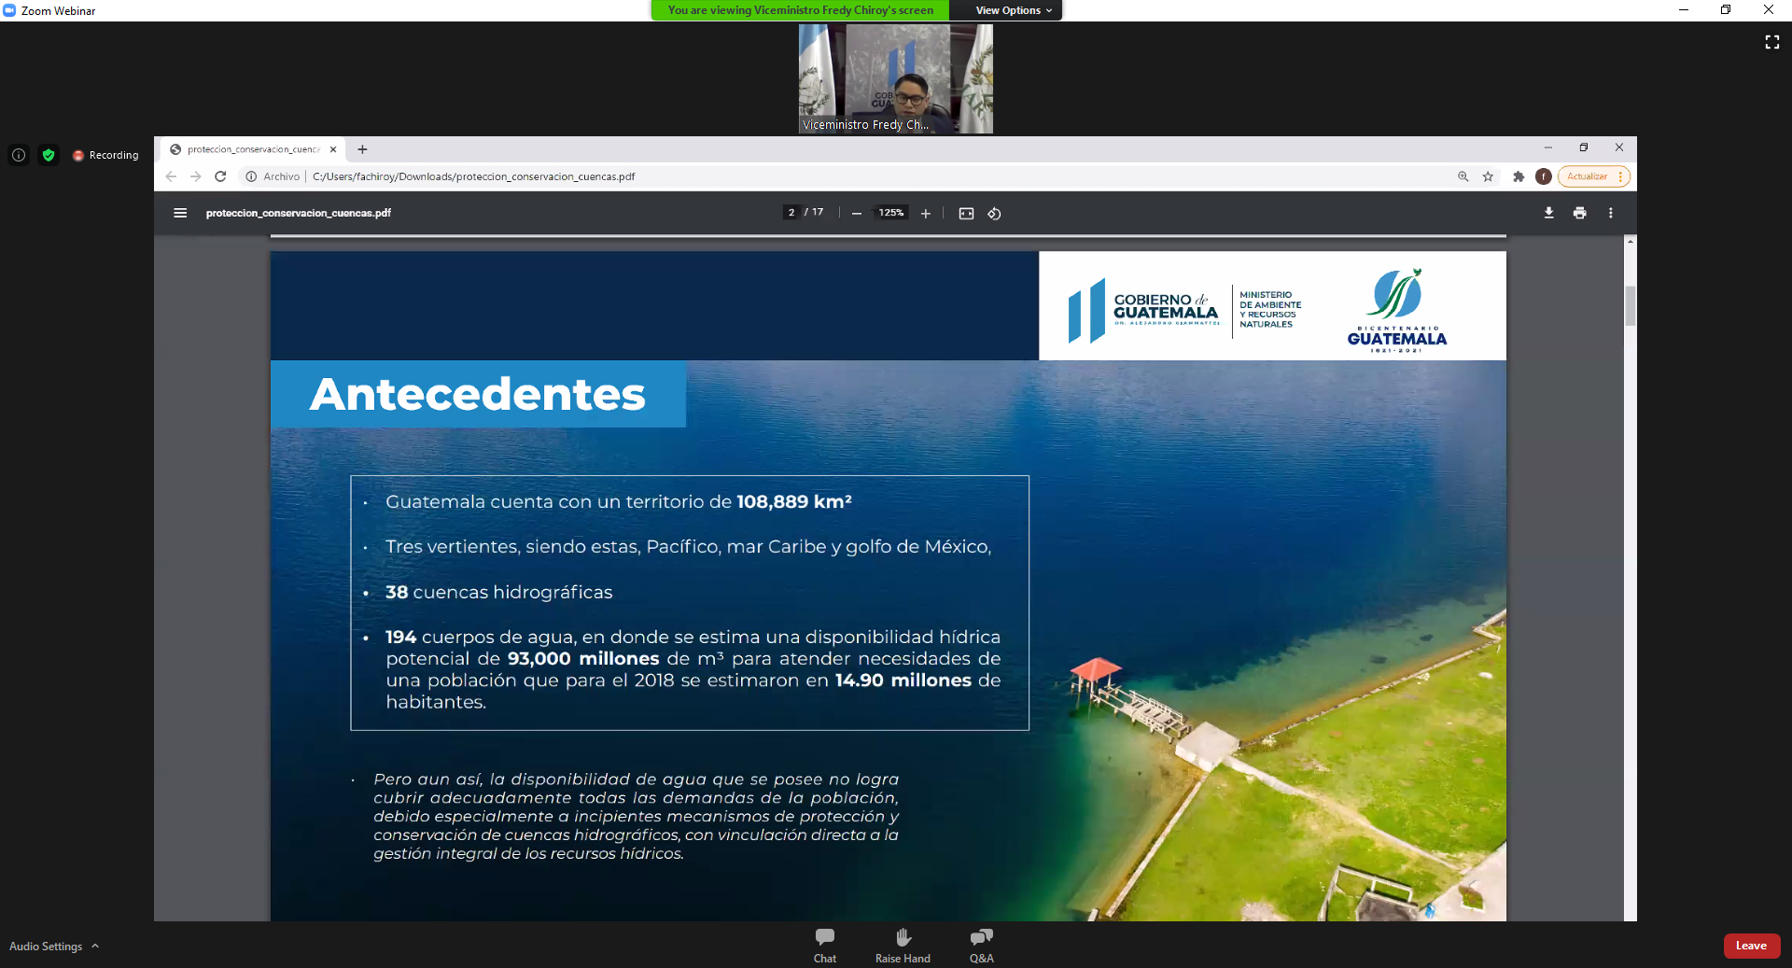This screenshot has height=968, width=1792.
Task: Click the green encryption shield icon
Action: click(x=49, y=155)
